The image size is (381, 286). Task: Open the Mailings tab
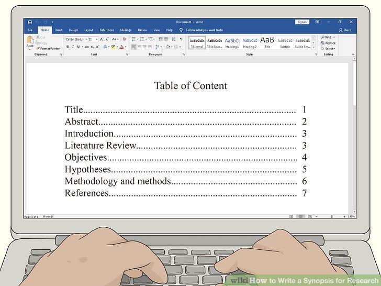(x=126, y=30)
